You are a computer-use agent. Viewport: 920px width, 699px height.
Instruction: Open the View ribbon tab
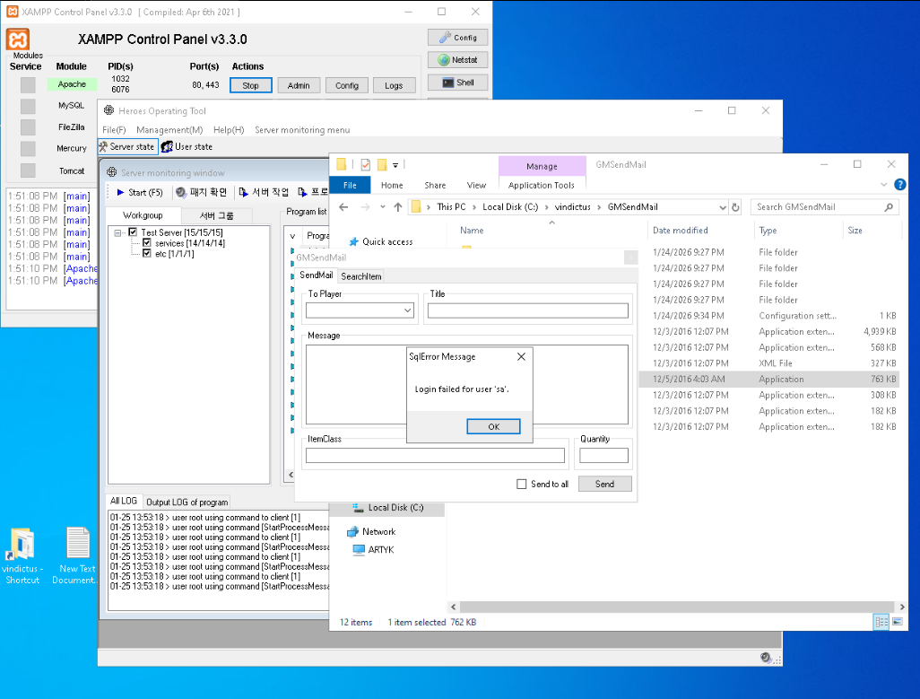(x=476, y=186)
